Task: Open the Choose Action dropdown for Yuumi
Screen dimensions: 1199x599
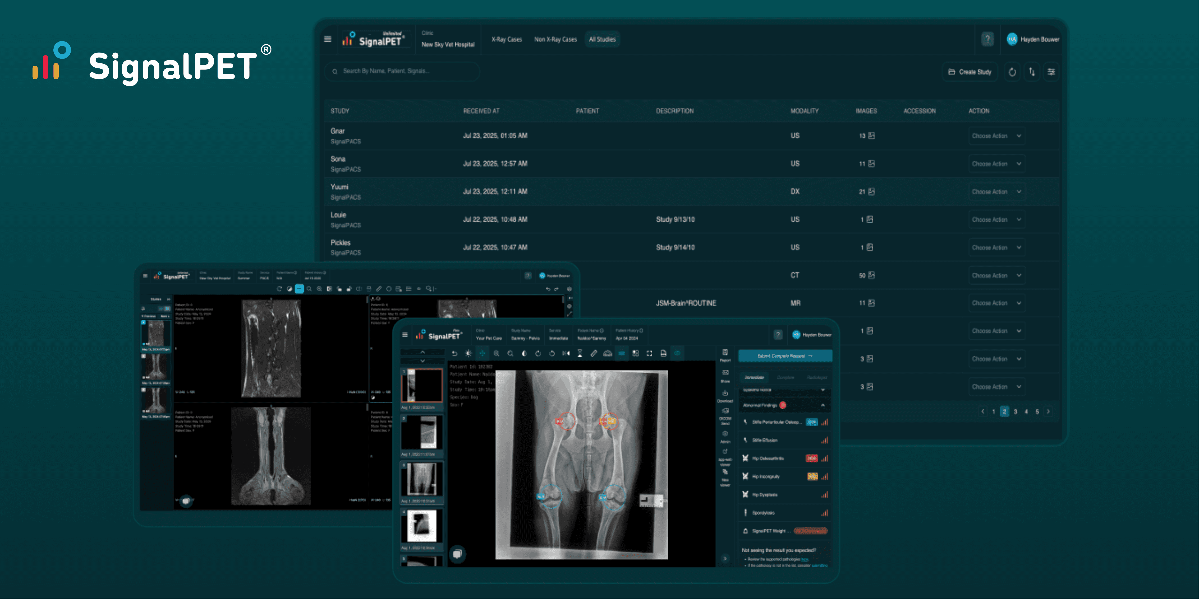Action: (996, 191)
